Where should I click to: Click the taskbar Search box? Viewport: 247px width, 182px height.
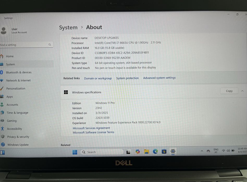[x=102, y=152]
